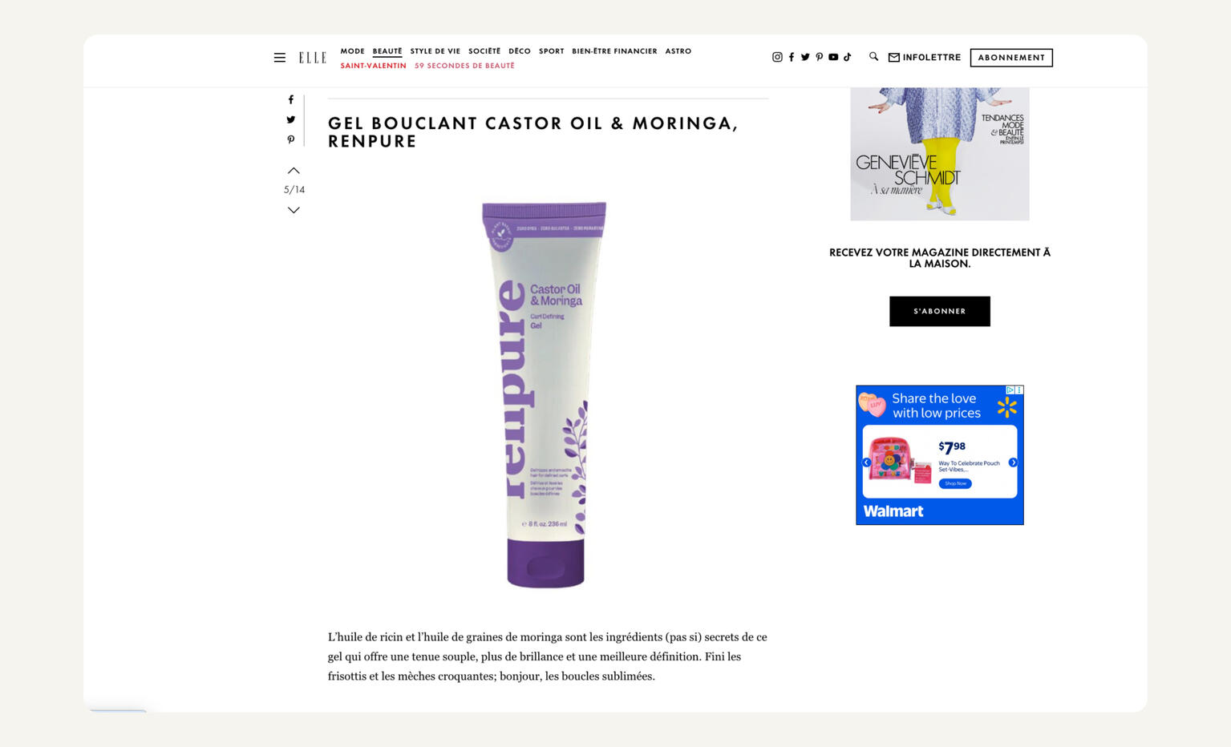The width and height of the screenshot is (1231, 747).
Task: Pin article using sidebar Pinterest icon
Action: 291,139
